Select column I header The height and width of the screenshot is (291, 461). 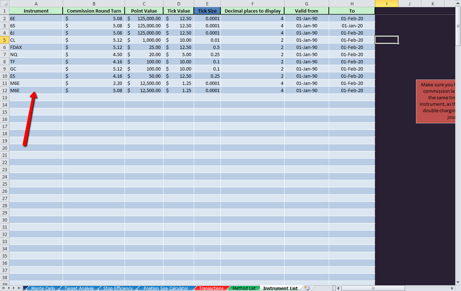(x=386, y=4)
